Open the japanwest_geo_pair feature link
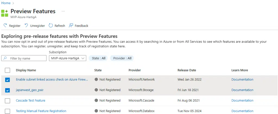The width and height of the screenshot is (278, 114). (30, 90)
